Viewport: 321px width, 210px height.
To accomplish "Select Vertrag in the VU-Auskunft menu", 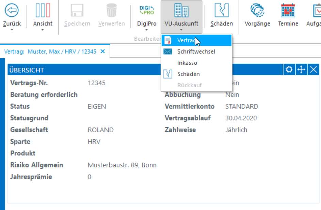I will coord(186,41).
